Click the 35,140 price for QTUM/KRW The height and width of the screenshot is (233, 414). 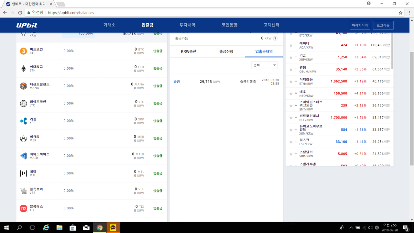click(x=342, y=69)
